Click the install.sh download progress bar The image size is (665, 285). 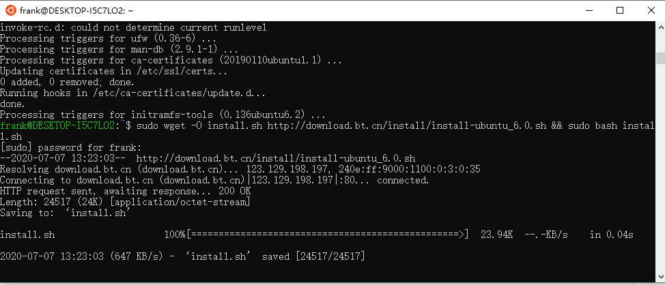pos(328,235)
